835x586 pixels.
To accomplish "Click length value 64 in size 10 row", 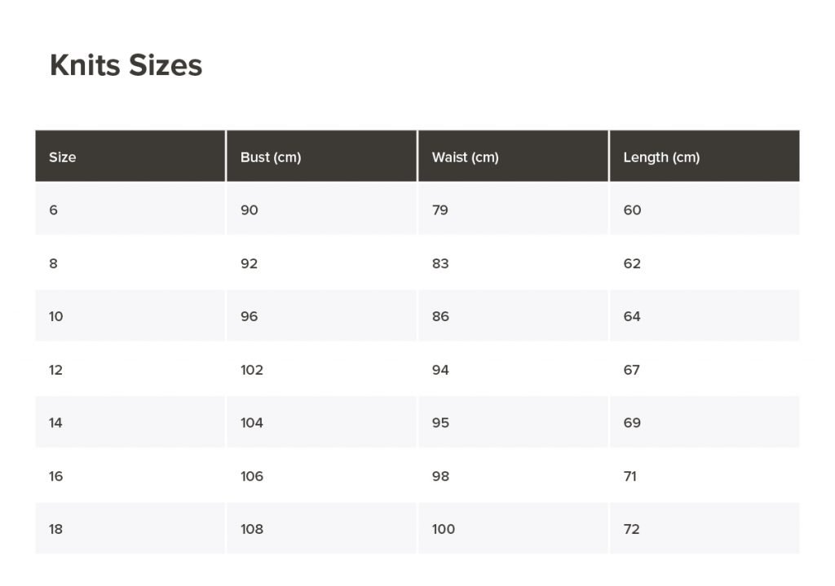I will [x=632, y=316].
